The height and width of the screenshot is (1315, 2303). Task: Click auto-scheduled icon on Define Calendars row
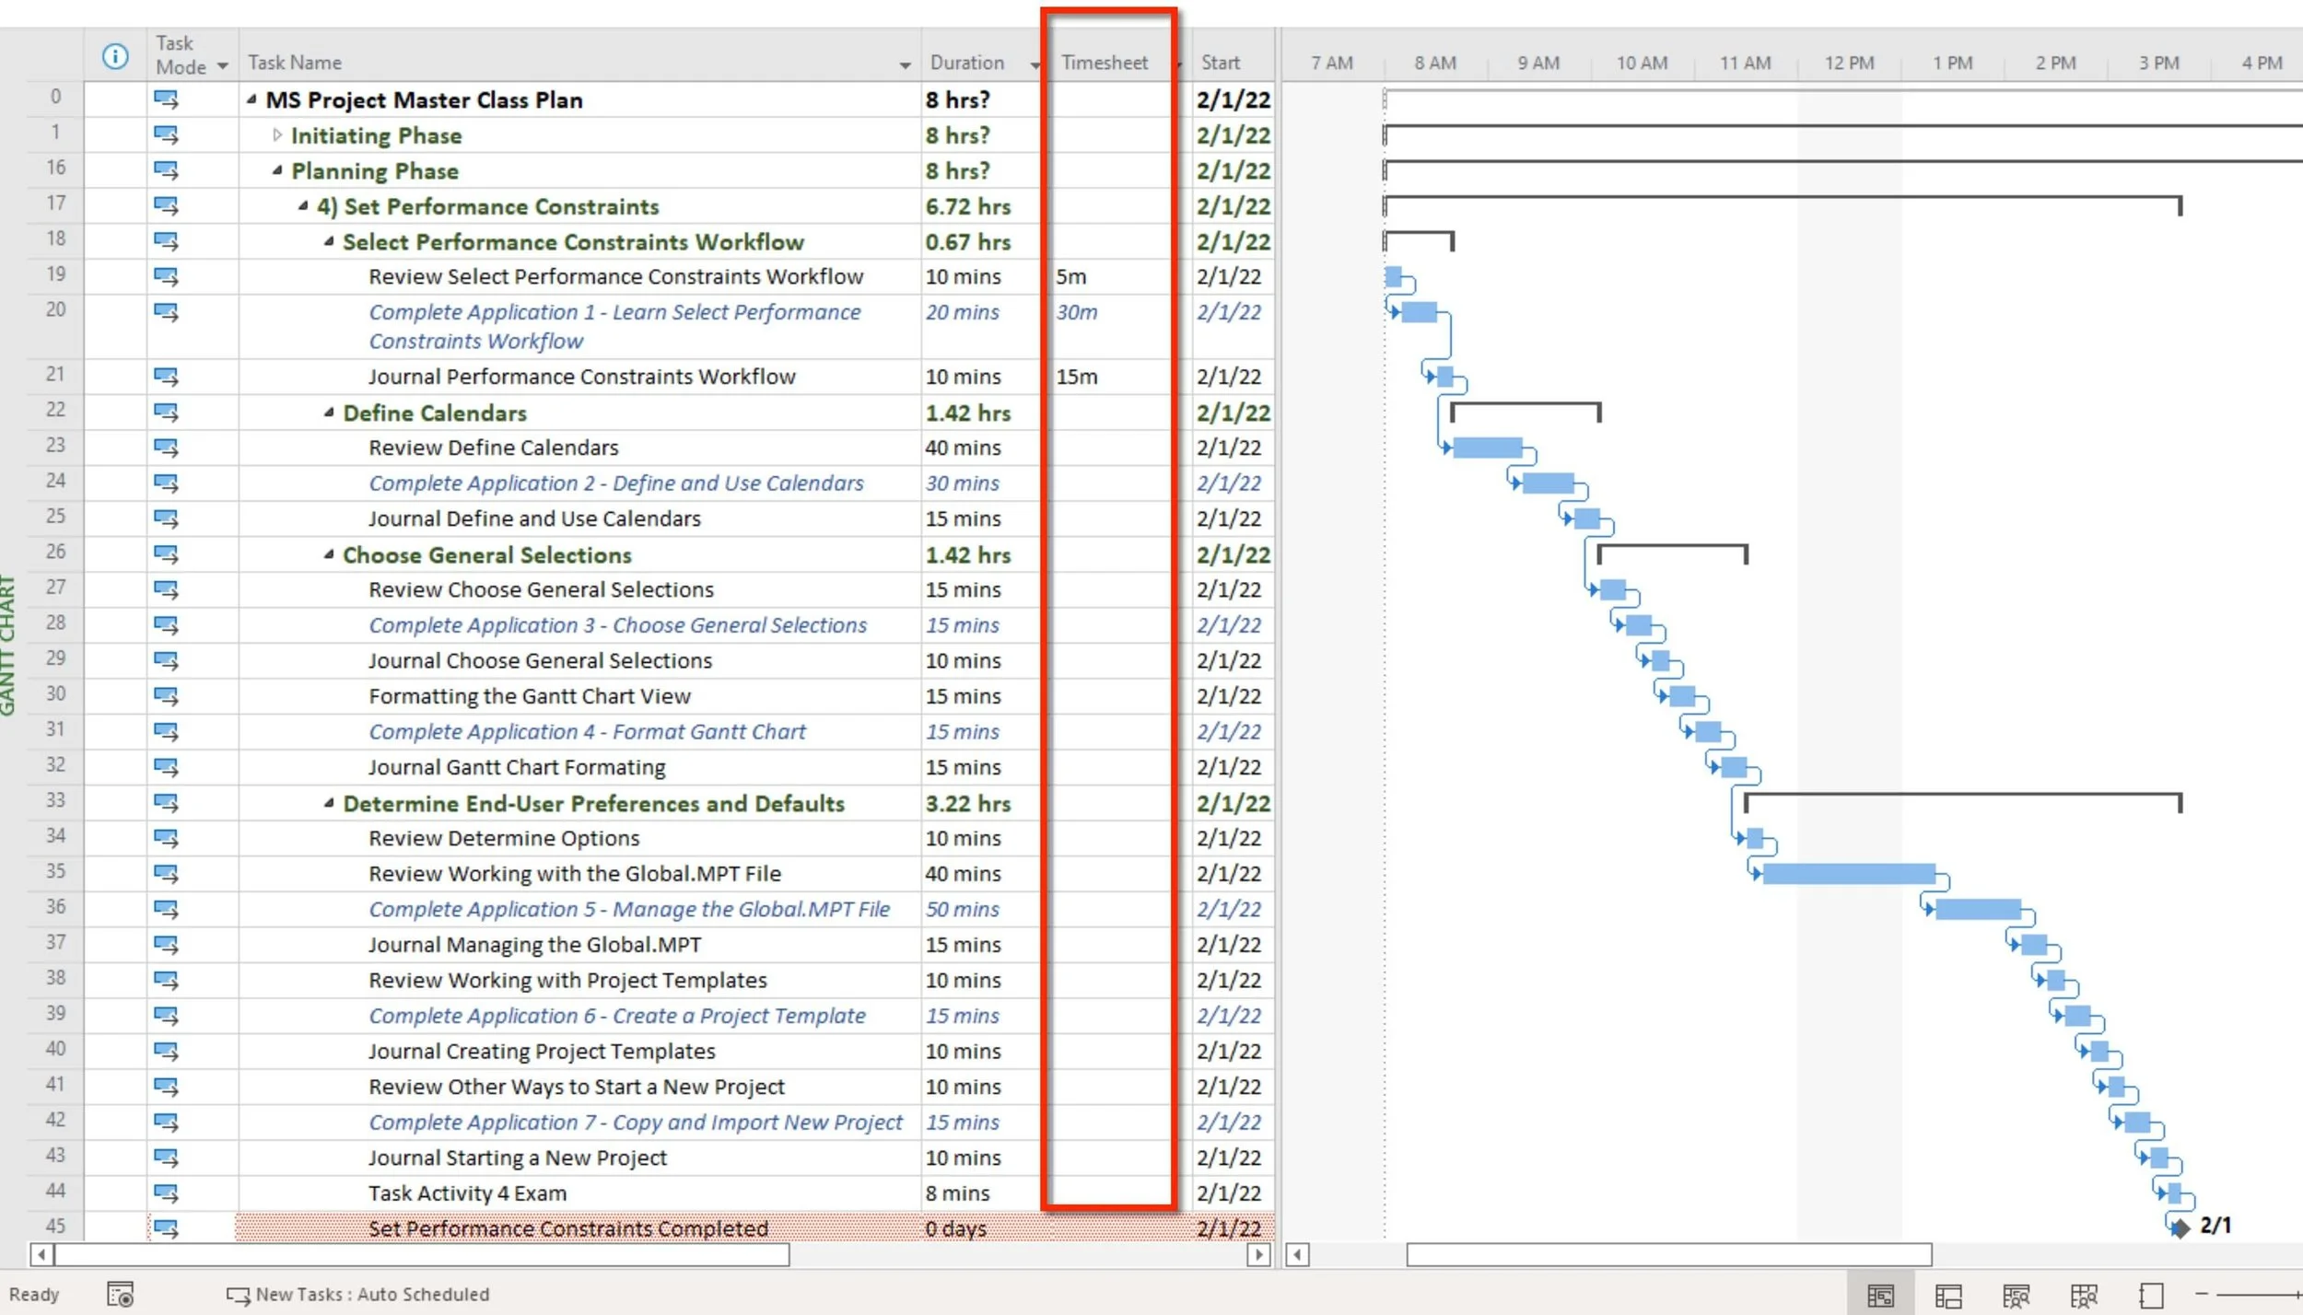(x=166, y=413)
